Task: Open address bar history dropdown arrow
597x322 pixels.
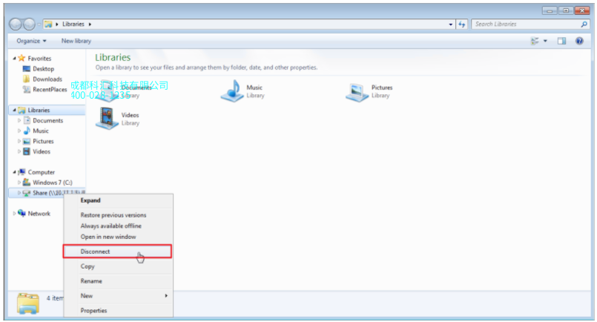Action: point(451,24)
